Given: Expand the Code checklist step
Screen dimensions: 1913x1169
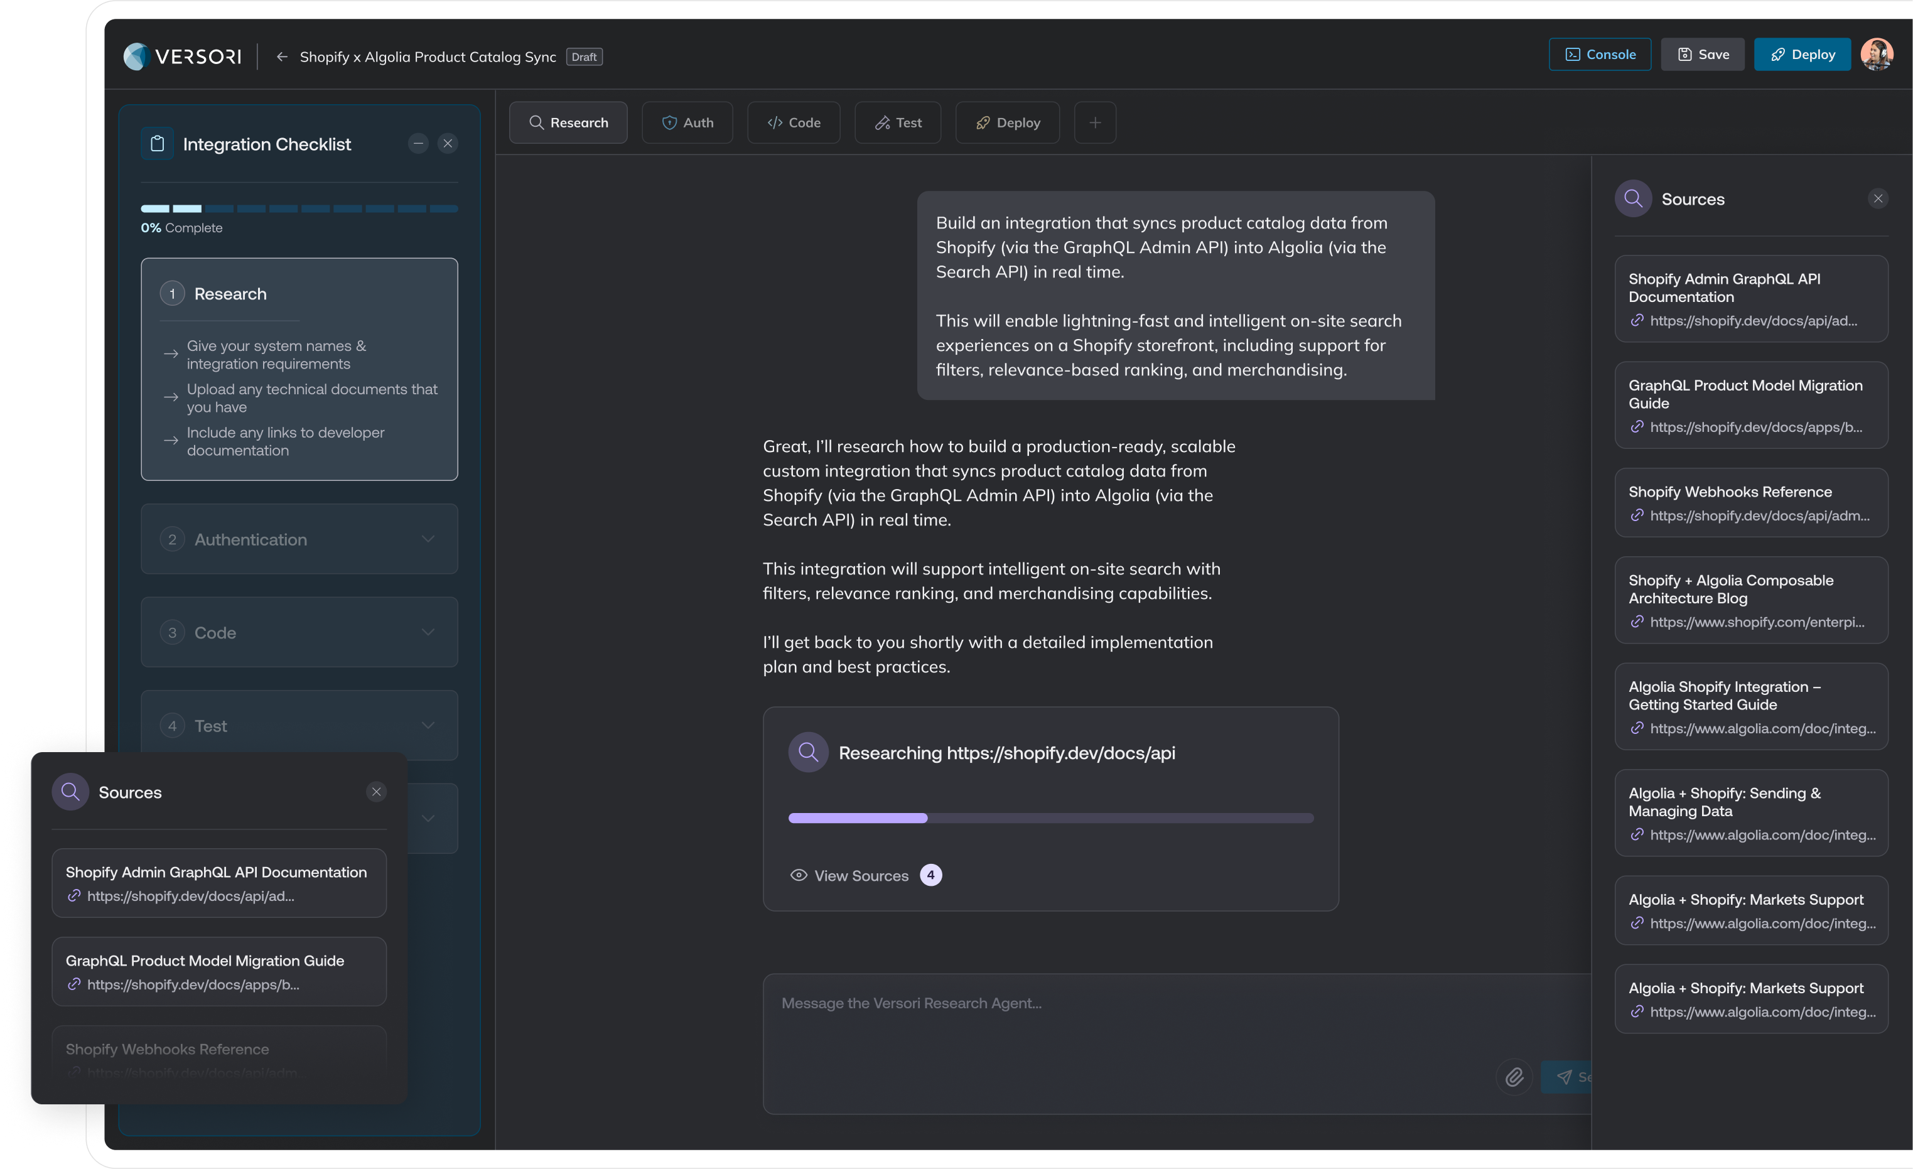Looking at the screenshot, I should point(428,632).
